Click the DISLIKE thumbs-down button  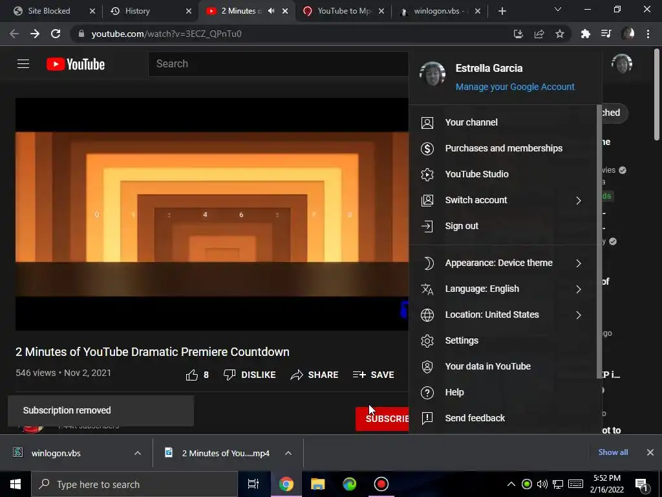pyautogui.click(x=250, y=375)
